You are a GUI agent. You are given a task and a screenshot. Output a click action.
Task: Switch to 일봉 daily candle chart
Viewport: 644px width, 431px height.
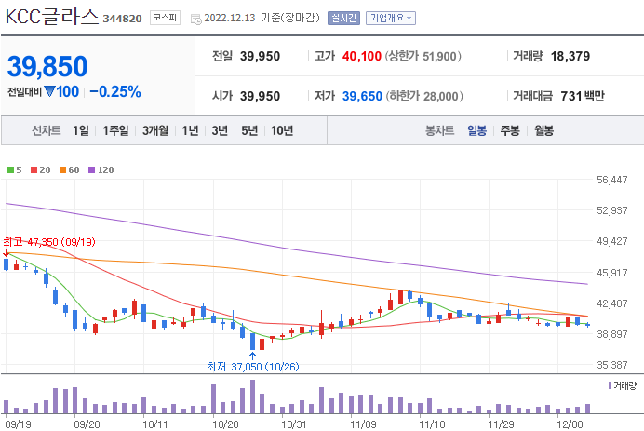pos(476,130)
